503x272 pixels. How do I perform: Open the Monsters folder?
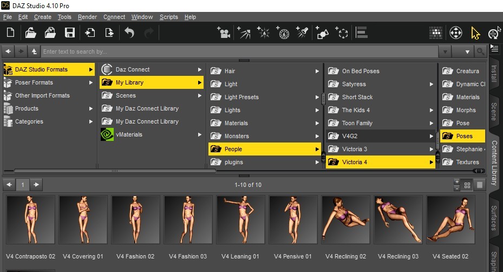[x=265, y=136]
